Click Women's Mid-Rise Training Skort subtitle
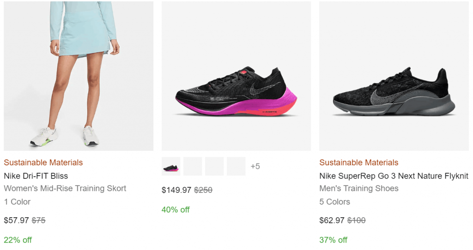The height and width of the screenshot is (250, 473). tap(65, 188)
